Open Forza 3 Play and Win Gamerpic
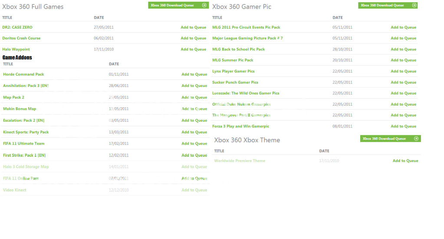The height and width of the screenshot is (239, 444). [x=240, y=126]
